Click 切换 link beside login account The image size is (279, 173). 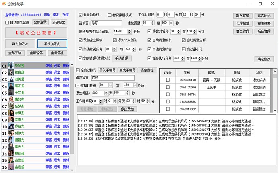(x=47, y=15)
